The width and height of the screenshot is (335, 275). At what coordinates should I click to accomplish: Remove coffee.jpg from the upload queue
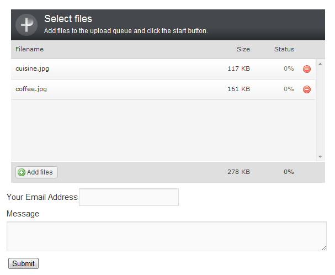coord(307,89)
